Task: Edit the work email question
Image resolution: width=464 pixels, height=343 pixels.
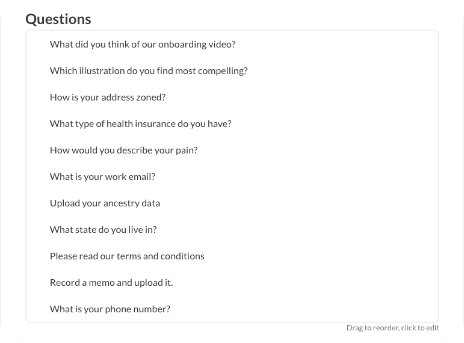Action: pyautogui.click(x=232, y=177)
